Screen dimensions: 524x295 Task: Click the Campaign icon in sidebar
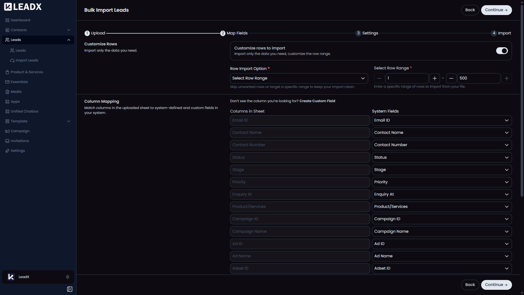(x=7, y=131)
